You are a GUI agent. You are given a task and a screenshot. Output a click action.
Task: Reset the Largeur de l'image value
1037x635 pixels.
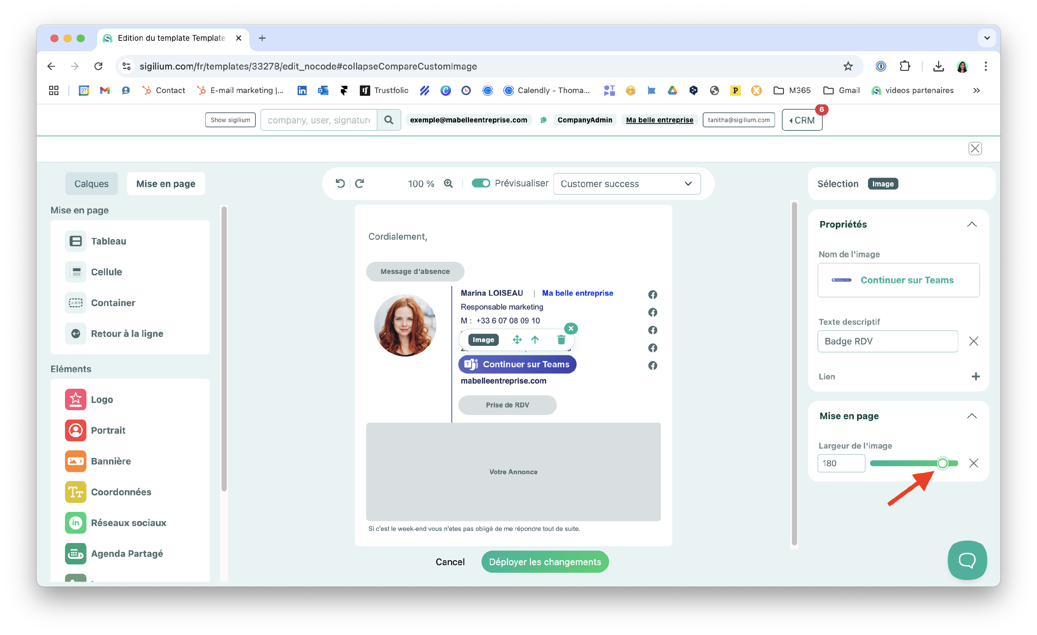click(x=973, y=463)
